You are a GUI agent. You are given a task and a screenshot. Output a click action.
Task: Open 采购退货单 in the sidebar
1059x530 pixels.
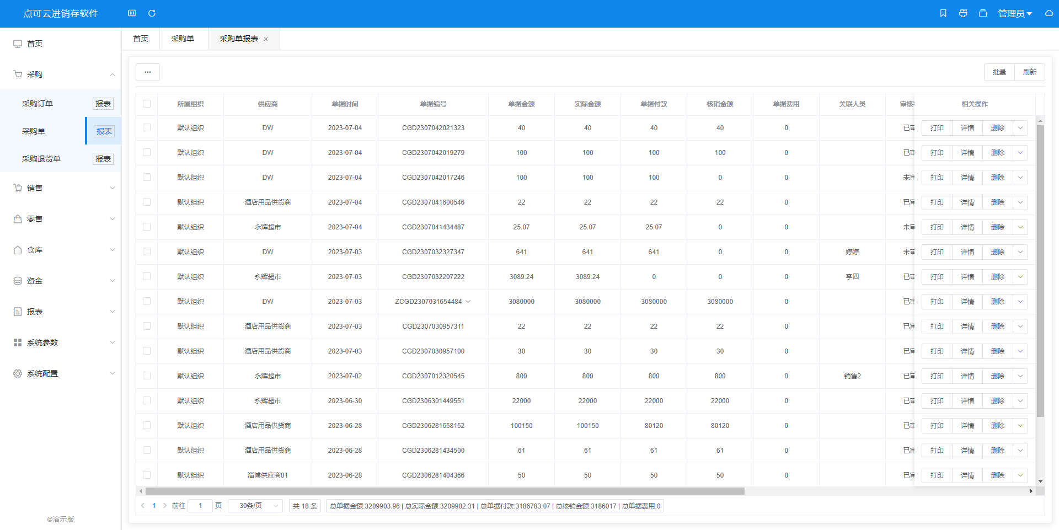(41, 159)
